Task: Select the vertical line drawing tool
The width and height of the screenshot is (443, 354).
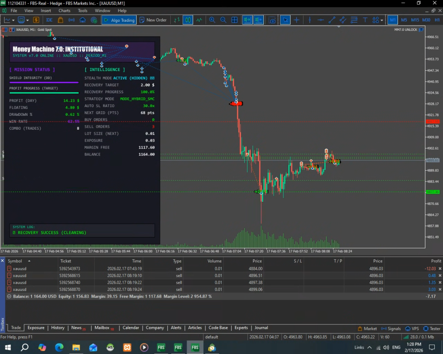Action: (x=310, y=20)
